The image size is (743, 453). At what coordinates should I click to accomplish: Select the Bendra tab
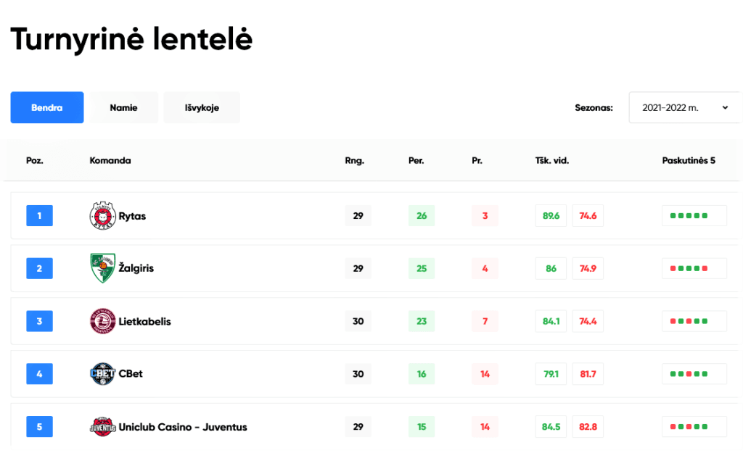[x=47, y=107]
